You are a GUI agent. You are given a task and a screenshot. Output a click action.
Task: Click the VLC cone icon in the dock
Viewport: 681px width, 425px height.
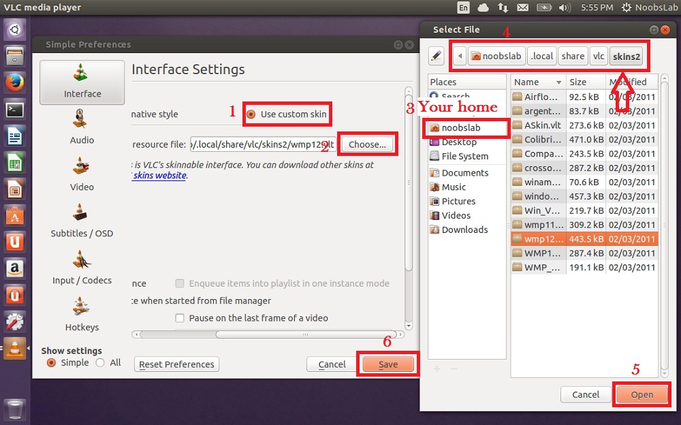(x=15, y=349)
